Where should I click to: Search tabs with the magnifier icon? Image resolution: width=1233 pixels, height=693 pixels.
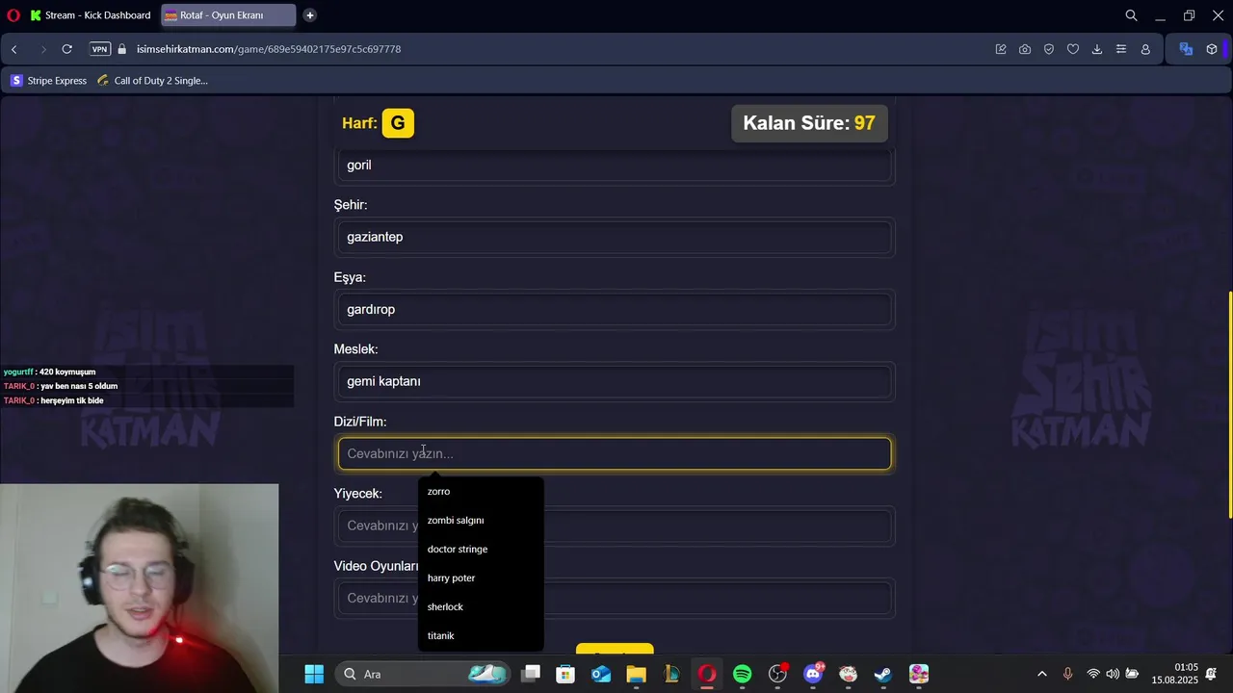pyautogui.click(x=1132, y=15)
